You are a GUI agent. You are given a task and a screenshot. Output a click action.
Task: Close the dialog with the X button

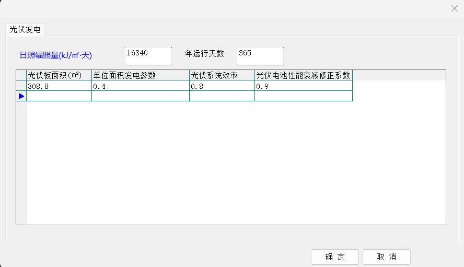coord(455,8)
